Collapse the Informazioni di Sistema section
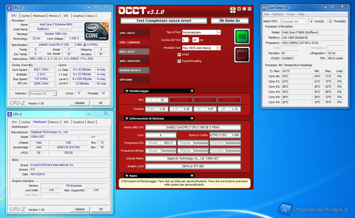The width and height of the screenshot is (355, 218). pos(192,118)
